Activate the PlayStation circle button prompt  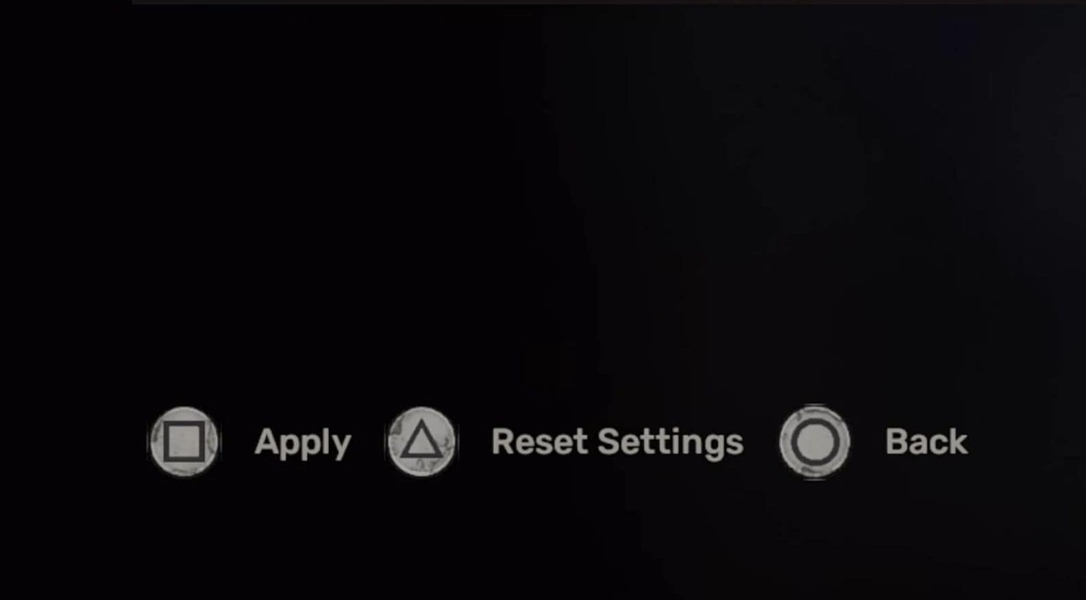pos(815,442)
